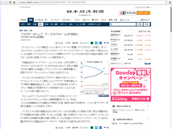The width and height of the screenshot is (172, 129).
Task: Select medium font size red dot above article
Action: coord(59,43)
